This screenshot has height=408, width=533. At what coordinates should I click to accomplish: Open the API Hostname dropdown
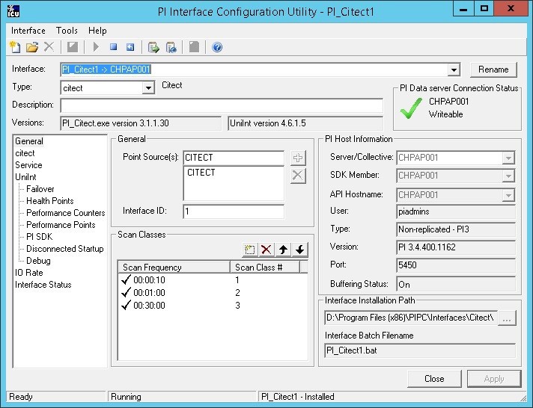pos(508,195)
